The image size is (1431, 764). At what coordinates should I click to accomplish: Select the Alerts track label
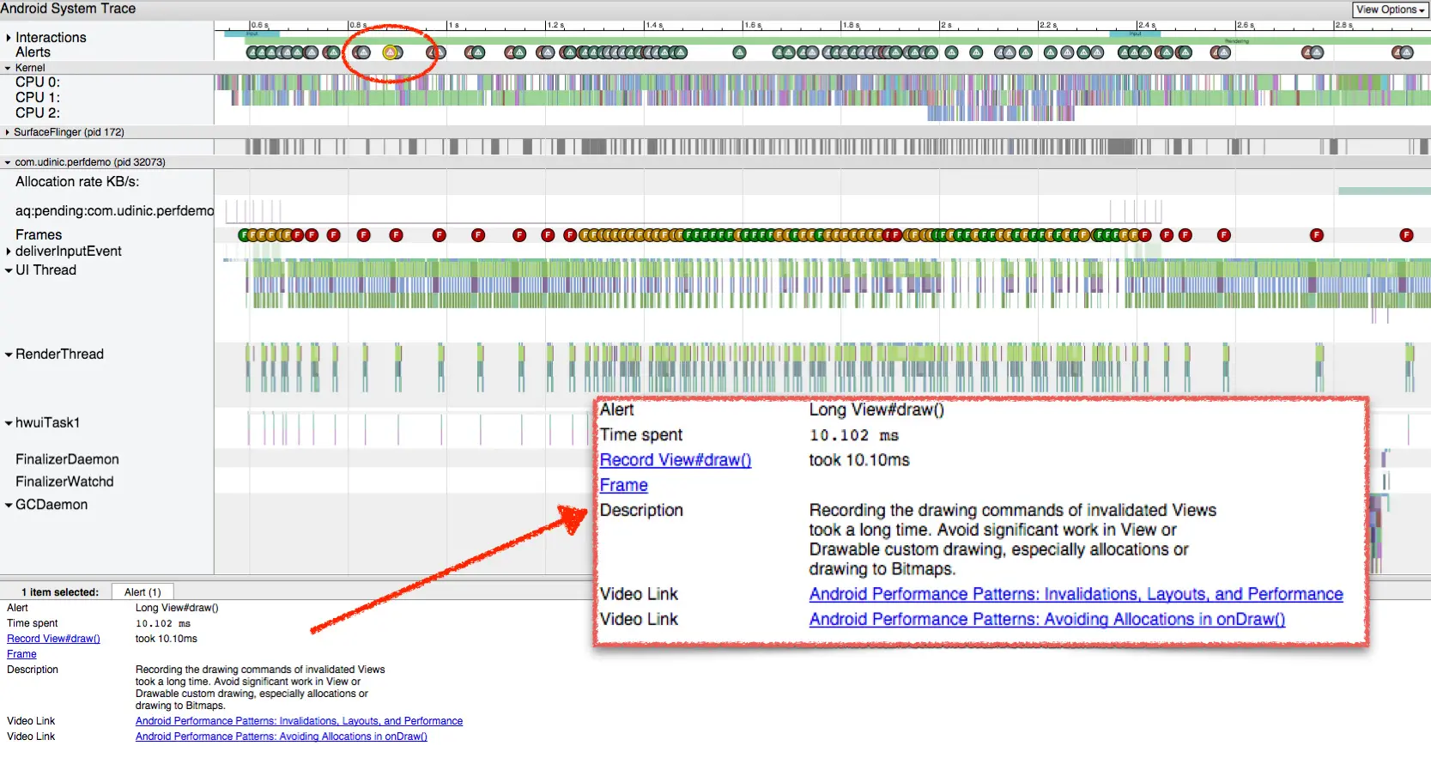pos(33,52)
